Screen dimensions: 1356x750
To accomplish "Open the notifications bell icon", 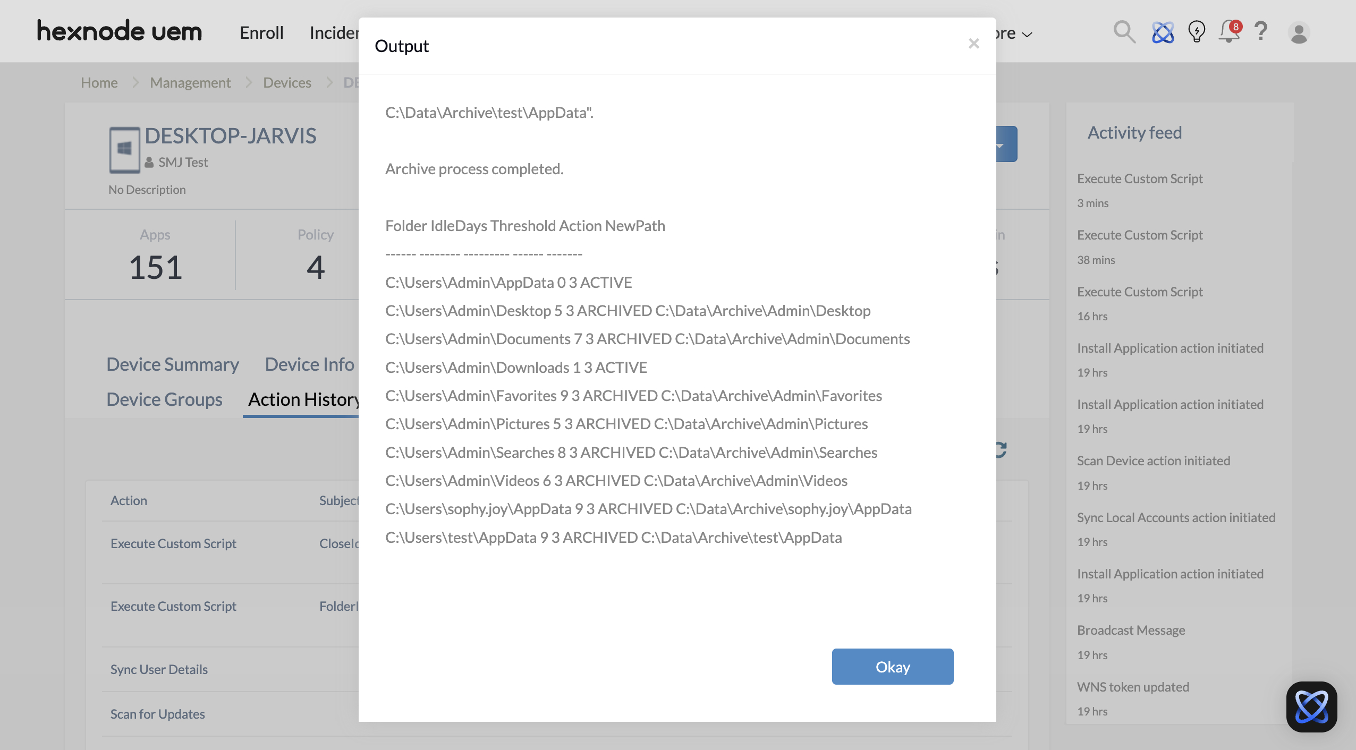I will point(1229,32).
